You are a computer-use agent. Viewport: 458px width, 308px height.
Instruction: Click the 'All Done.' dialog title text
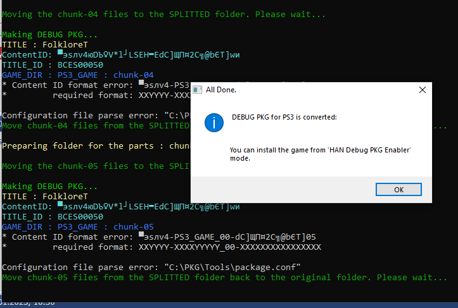[x=221, y=90]
